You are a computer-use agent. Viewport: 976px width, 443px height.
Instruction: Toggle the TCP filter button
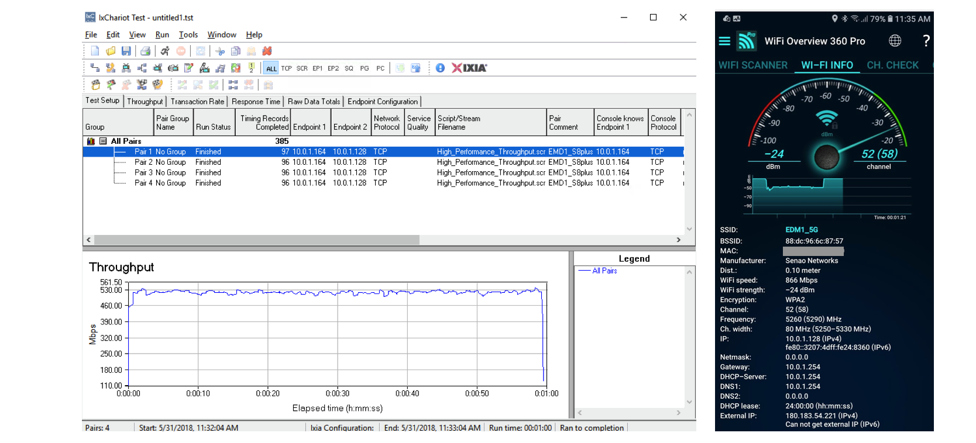coord(286,68)
